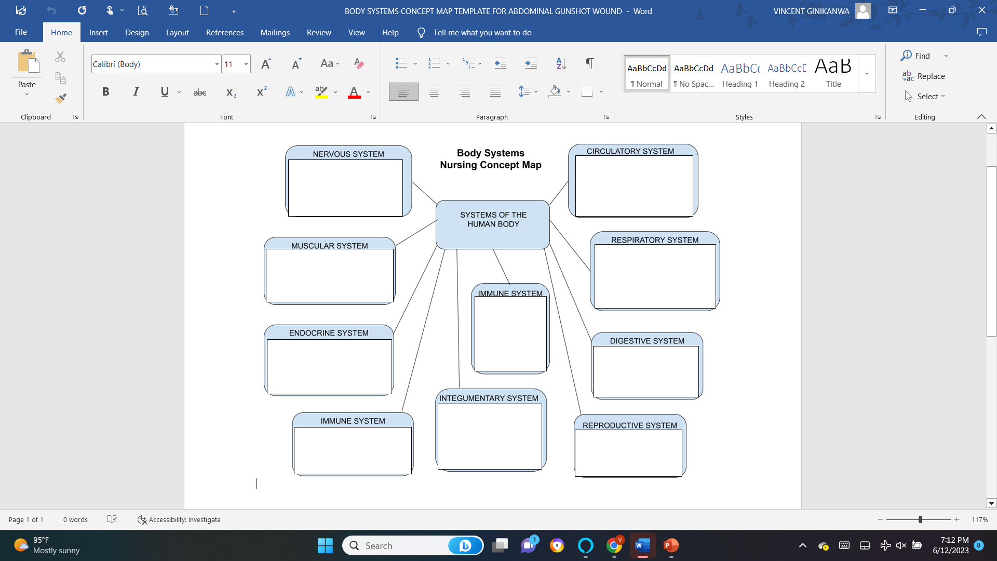Open the Font size dropdown

[245, 64]
